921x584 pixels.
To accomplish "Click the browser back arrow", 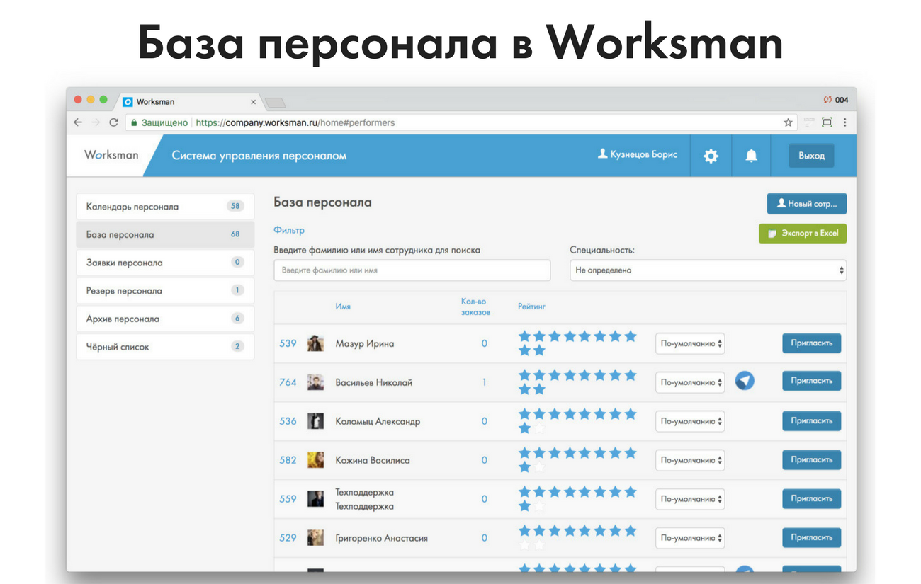I will coord(78,122).
